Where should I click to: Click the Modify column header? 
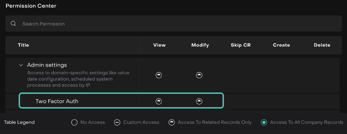pos(200,45)
